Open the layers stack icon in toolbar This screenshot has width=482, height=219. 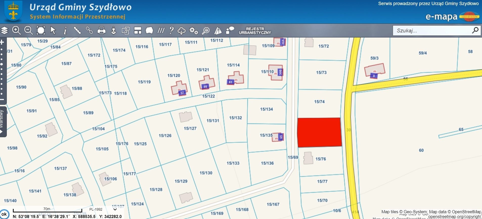click(x=5, y=31)
